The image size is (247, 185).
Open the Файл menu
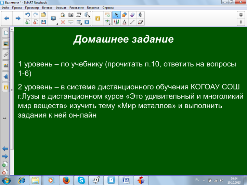(x=5, y=8)
